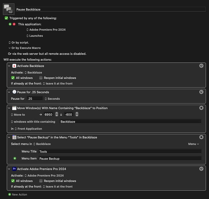Open the Seconds unit popup menu

tap(52, 99)
